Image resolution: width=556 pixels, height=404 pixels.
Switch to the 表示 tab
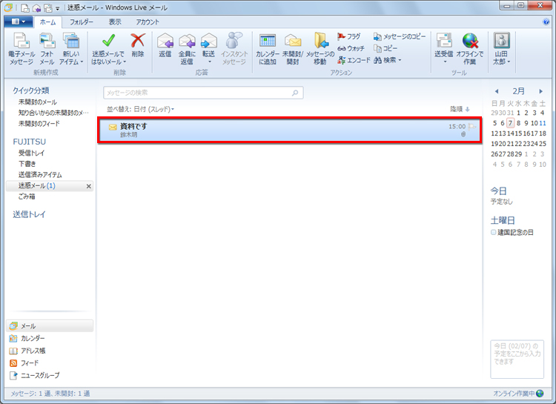click(115, 22)
